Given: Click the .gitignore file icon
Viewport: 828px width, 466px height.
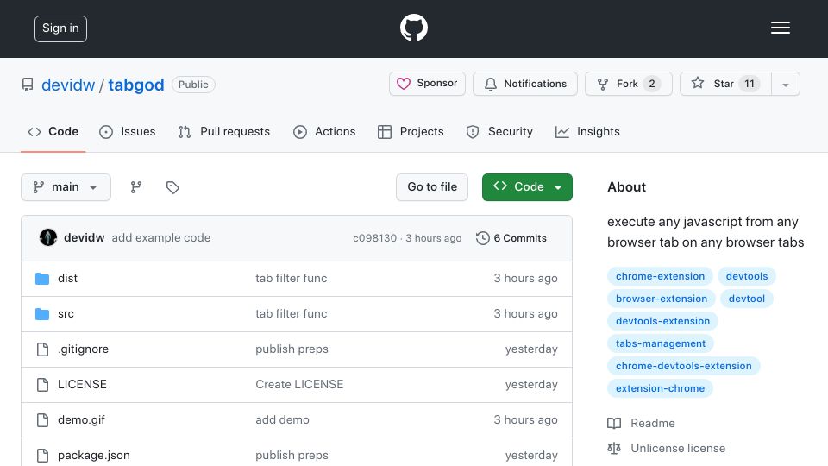Looking at the screenshot, I should tap(42, 349).
